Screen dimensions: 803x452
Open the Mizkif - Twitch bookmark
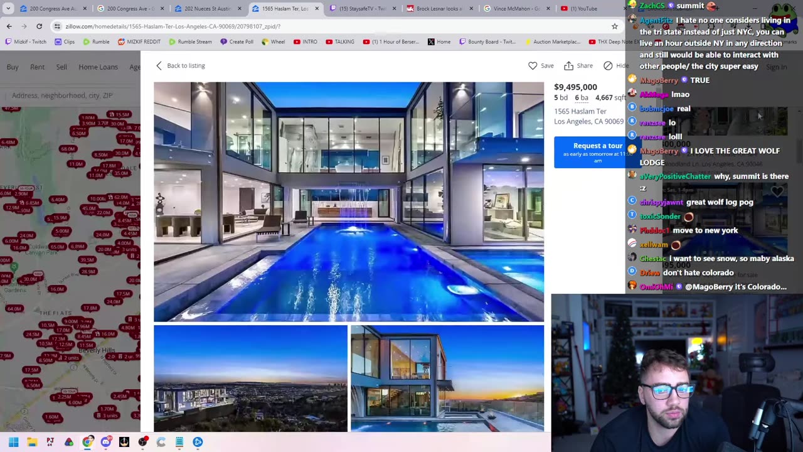(26, 42)
